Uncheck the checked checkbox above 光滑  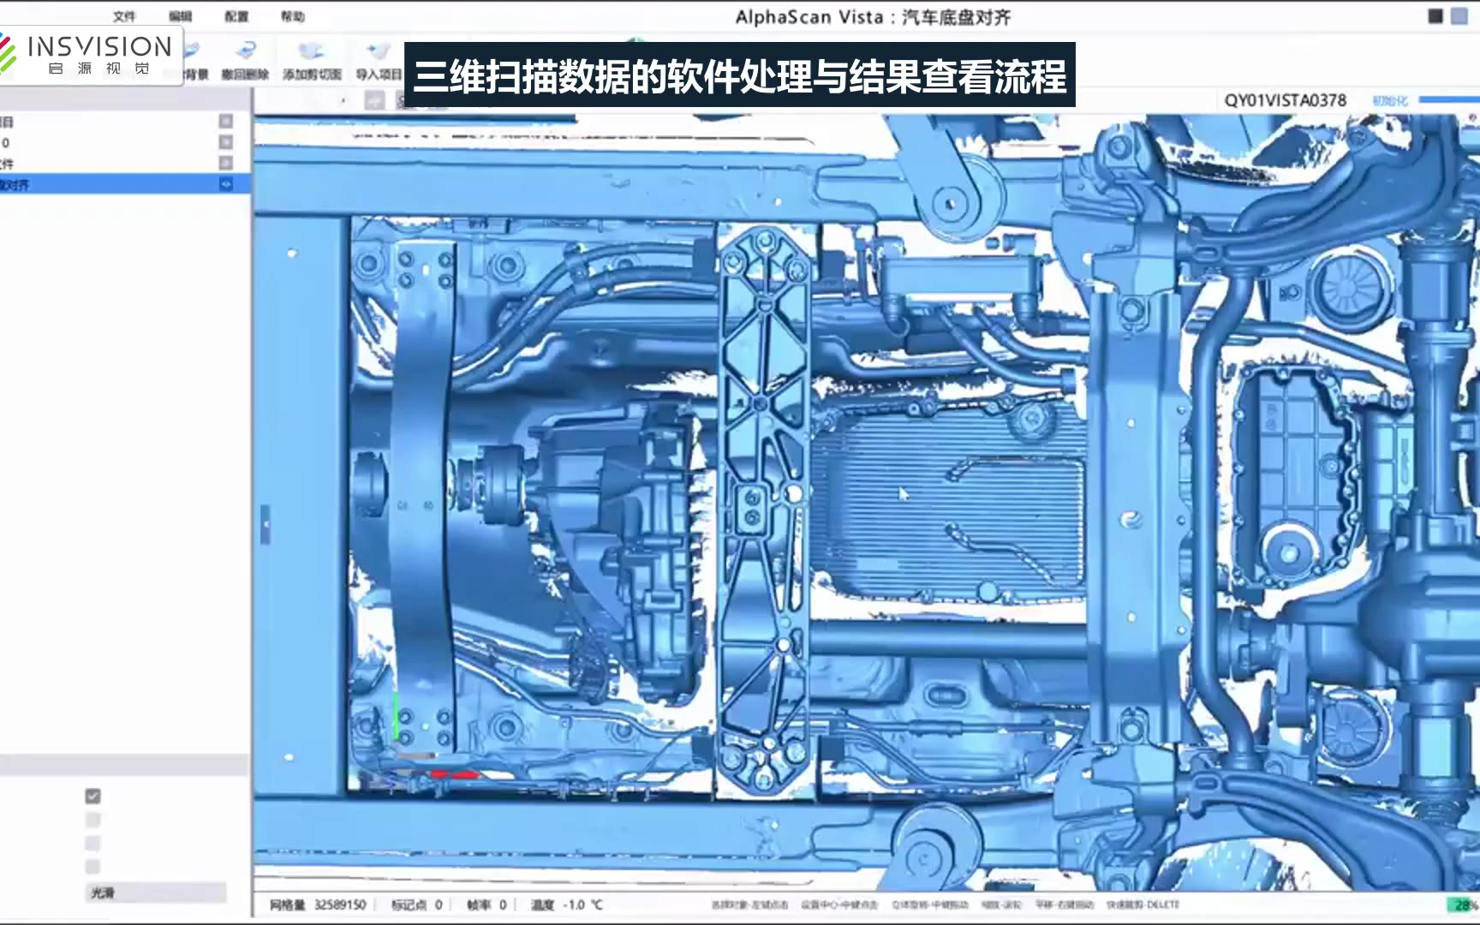point(93,797)
